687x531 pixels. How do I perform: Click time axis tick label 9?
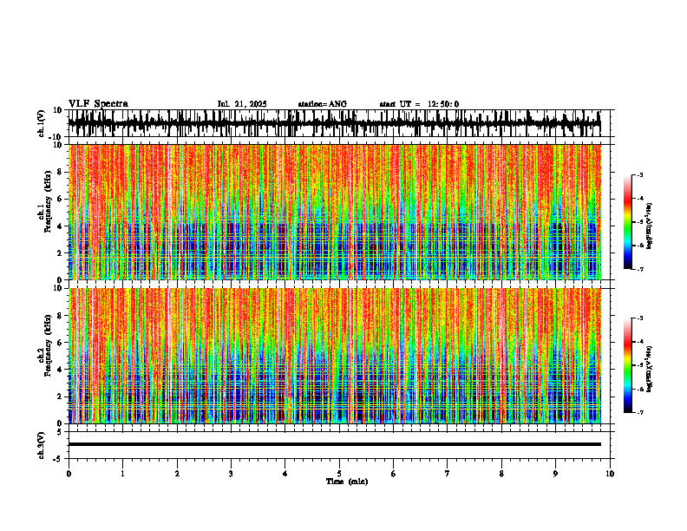click(x=555, y=474)
